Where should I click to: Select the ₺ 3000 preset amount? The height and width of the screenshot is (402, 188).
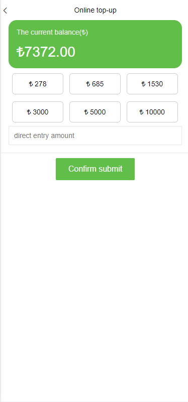(38, 112)
